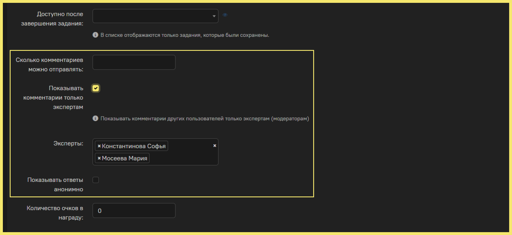Click 'Показывать комментарии других пользователей' hint text
512x235 pixels.
(x=205, y=118)
